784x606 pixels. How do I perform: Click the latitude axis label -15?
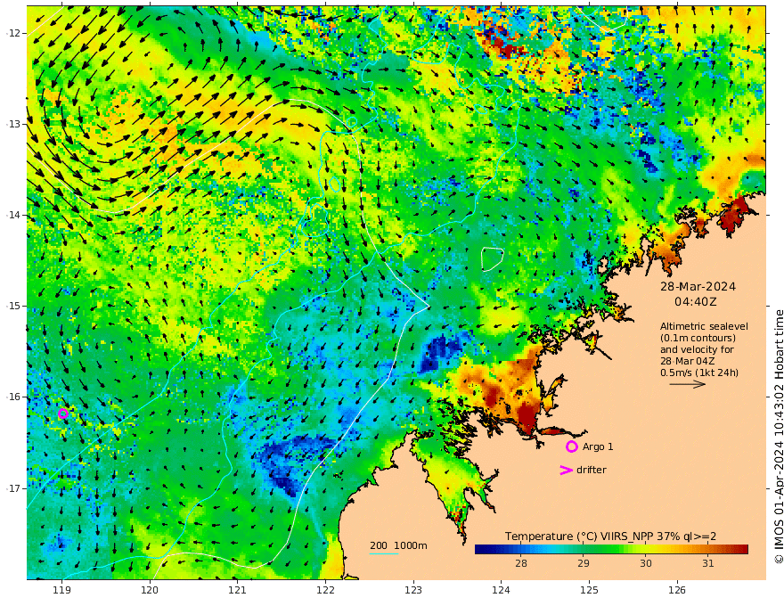click(x=13, y=306)
